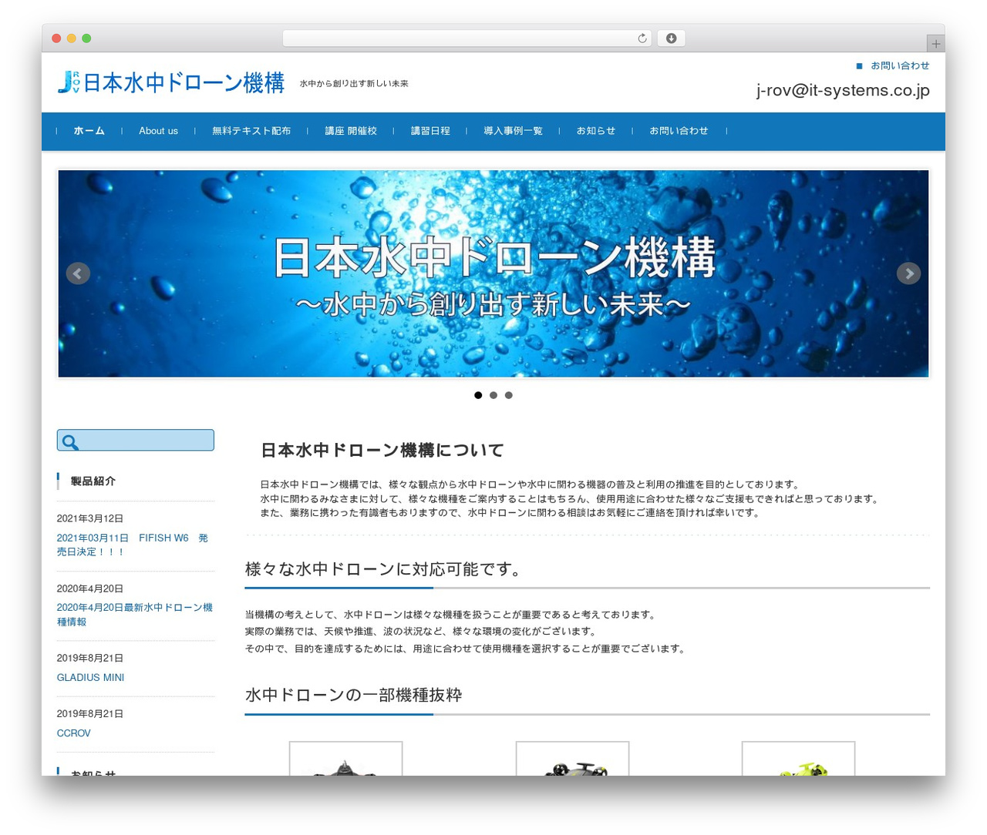Click the underwater hero banner image
987x835 pixels.
coord(493,273)
